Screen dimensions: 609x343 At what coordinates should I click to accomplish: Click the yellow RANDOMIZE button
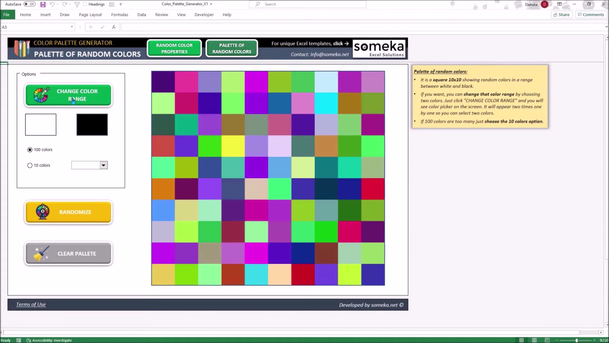(68, 212)
